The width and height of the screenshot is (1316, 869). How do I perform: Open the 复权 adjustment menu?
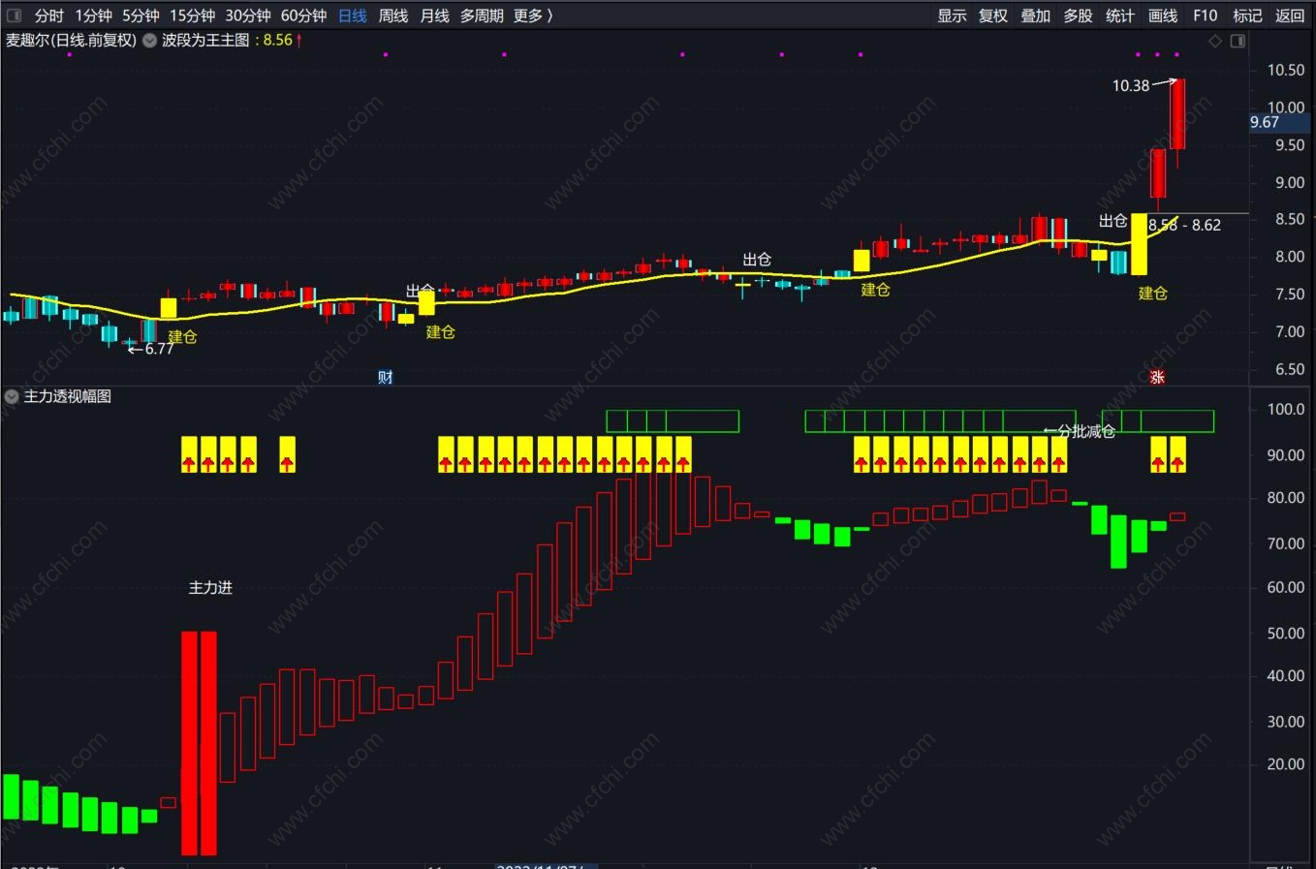tap(993, 16)
